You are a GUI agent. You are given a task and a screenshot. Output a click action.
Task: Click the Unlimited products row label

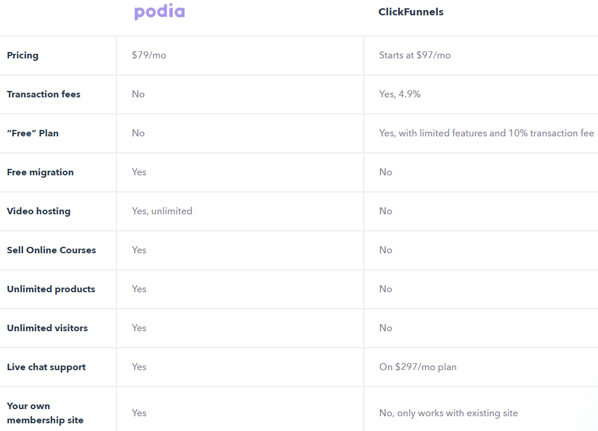pos(51,289)
